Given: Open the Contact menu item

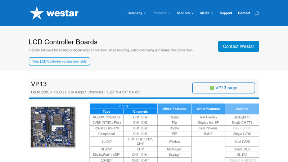Looking at the screenshot, I should click(244, 13).
